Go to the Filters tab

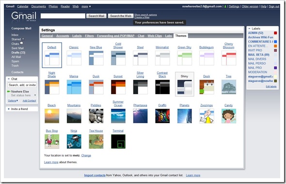click(x=89, y=36)
